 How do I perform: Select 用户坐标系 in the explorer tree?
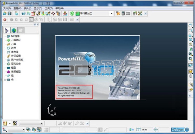[x=17, y=60]
